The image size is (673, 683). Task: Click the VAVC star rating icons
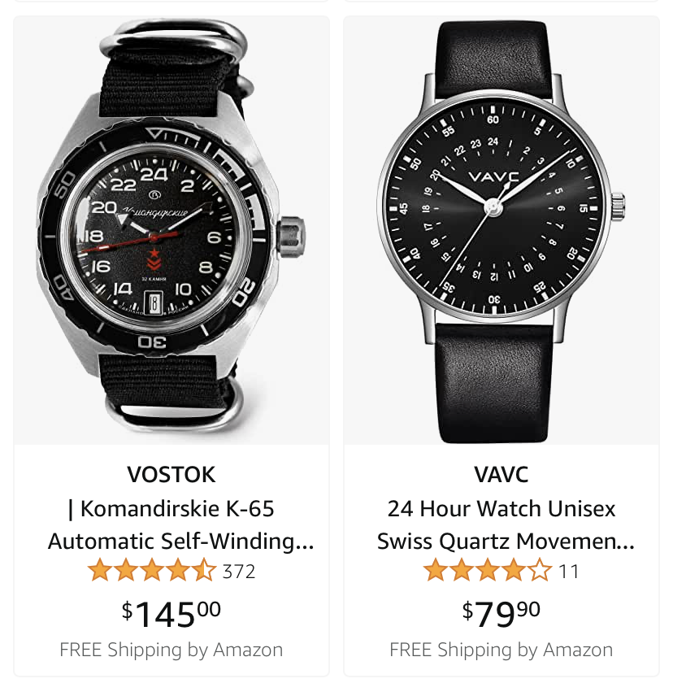pyautogui.click(x=488, y=570)
